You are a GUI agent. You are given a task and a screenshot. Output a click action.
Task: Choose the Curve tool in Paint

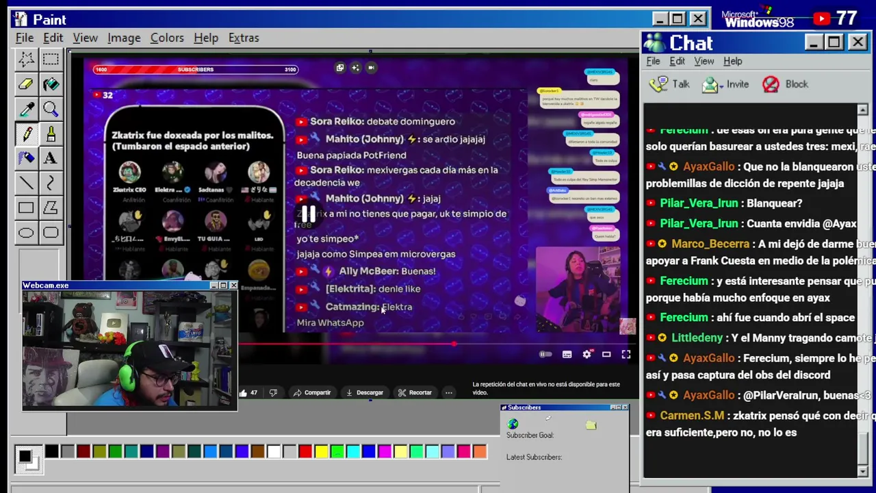51,183
